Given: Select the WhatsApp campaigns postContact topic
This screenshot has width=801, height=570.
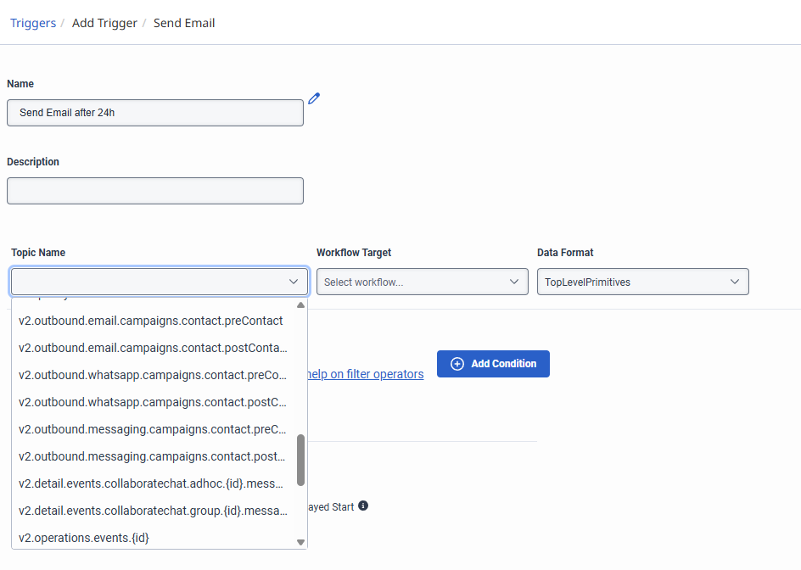Looking at the screenshot, I should coord(153,402).
